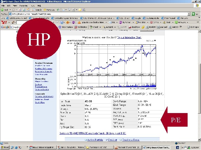Click the Home icon in IE toolbar
Screen dimensions: 201x150
click(28, 10)
